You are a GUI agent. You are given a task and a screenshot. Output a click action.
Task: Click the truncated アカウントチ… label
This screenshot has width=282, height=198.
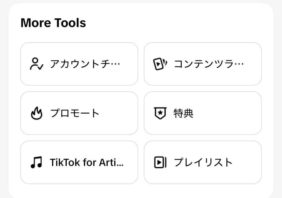tap(85, 64)
